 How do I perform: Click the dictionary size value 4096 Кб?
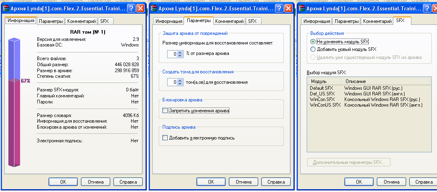tap(131, 115)
